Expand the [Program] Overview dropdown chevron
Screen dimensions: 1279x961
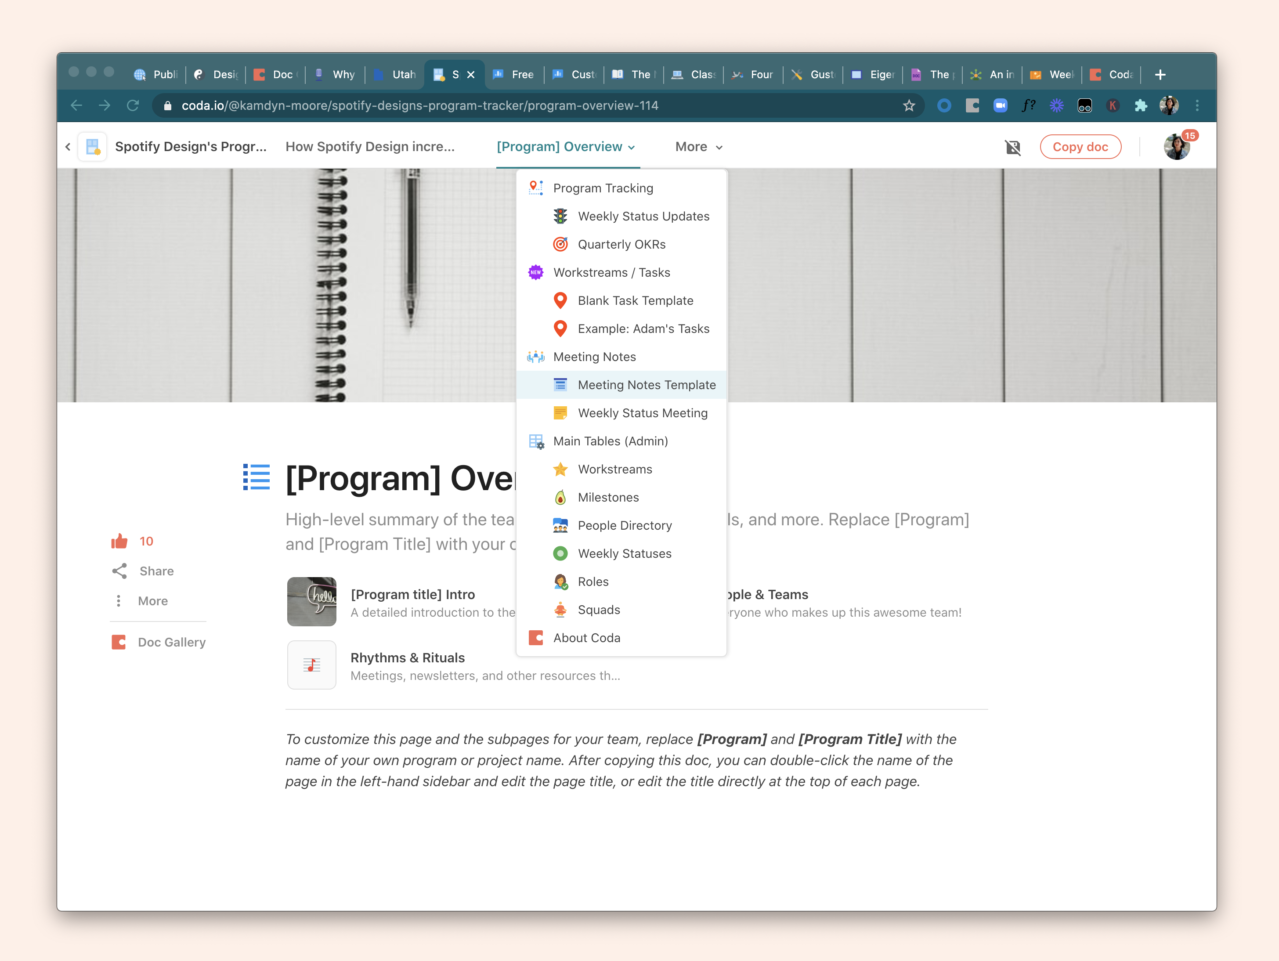click(632, 148)
